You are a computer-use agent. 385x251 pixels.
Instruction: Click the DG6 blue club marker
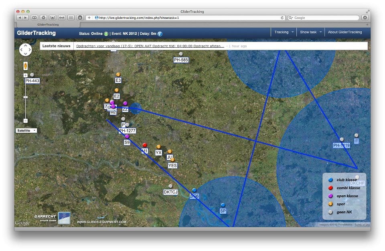point(194,190)
